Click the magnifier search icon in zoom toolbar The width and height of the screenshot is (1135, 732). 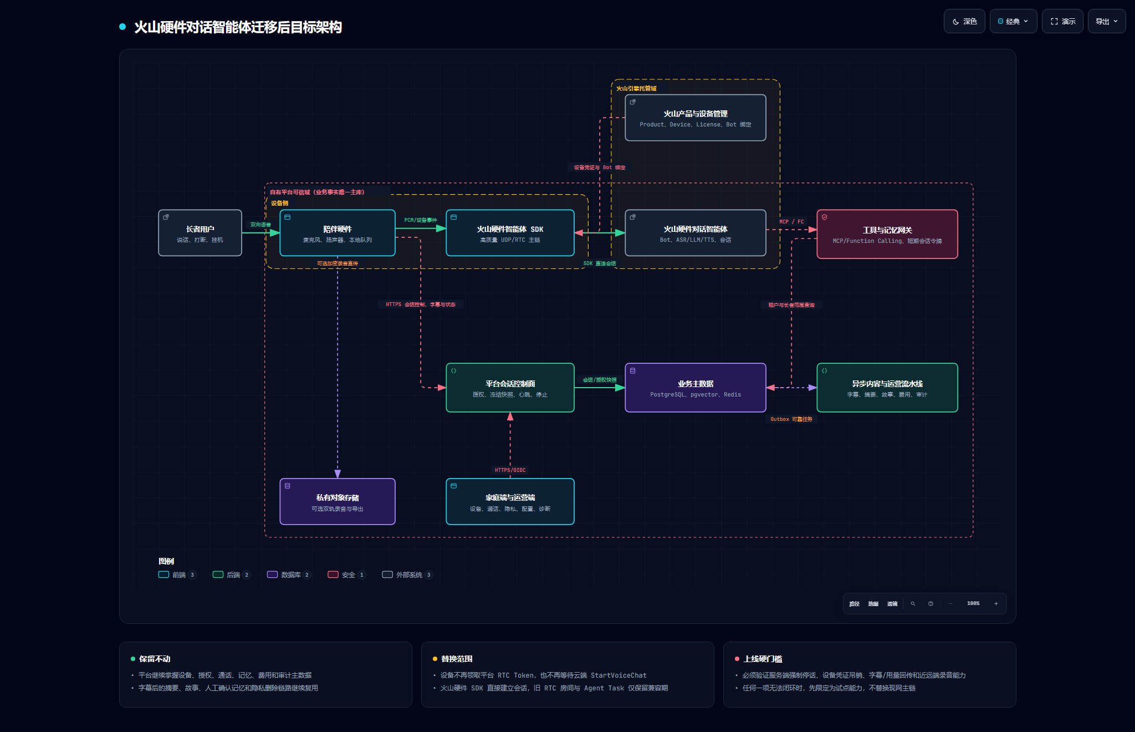913,603
